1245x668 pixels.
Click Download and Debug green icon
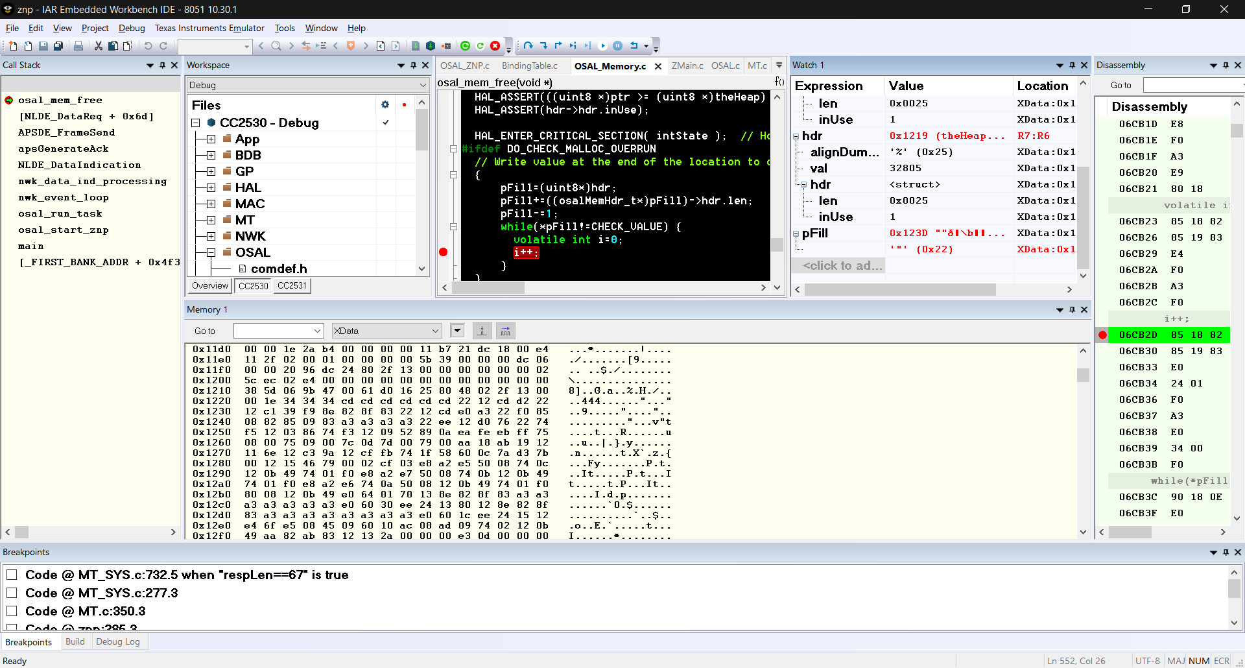(465, 46)
